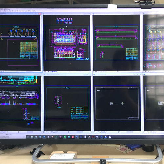Open the red square taskbar app

pyautogui.click(x=73, y=137)
